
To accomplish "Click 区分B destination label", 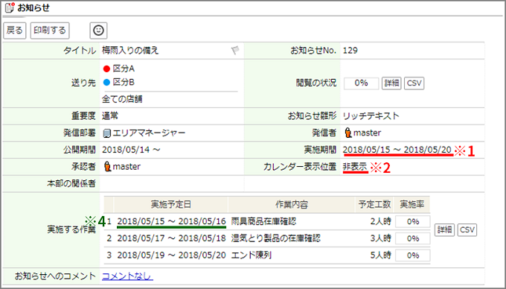I will [x=124, y=83].
